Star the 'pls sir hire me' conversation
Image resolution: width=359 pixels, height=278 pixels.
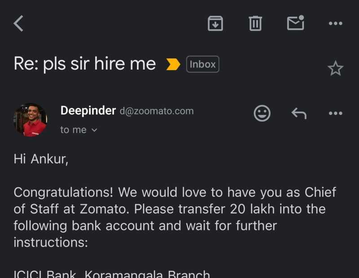click(335, 68)
